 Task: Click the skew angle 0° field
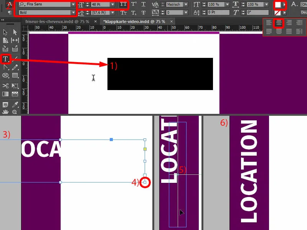[x=257, y=12]
